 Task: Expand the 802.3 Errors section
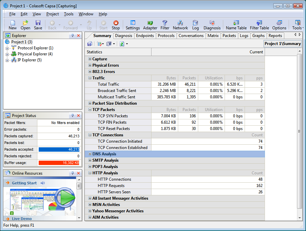[x=90, y=72]
